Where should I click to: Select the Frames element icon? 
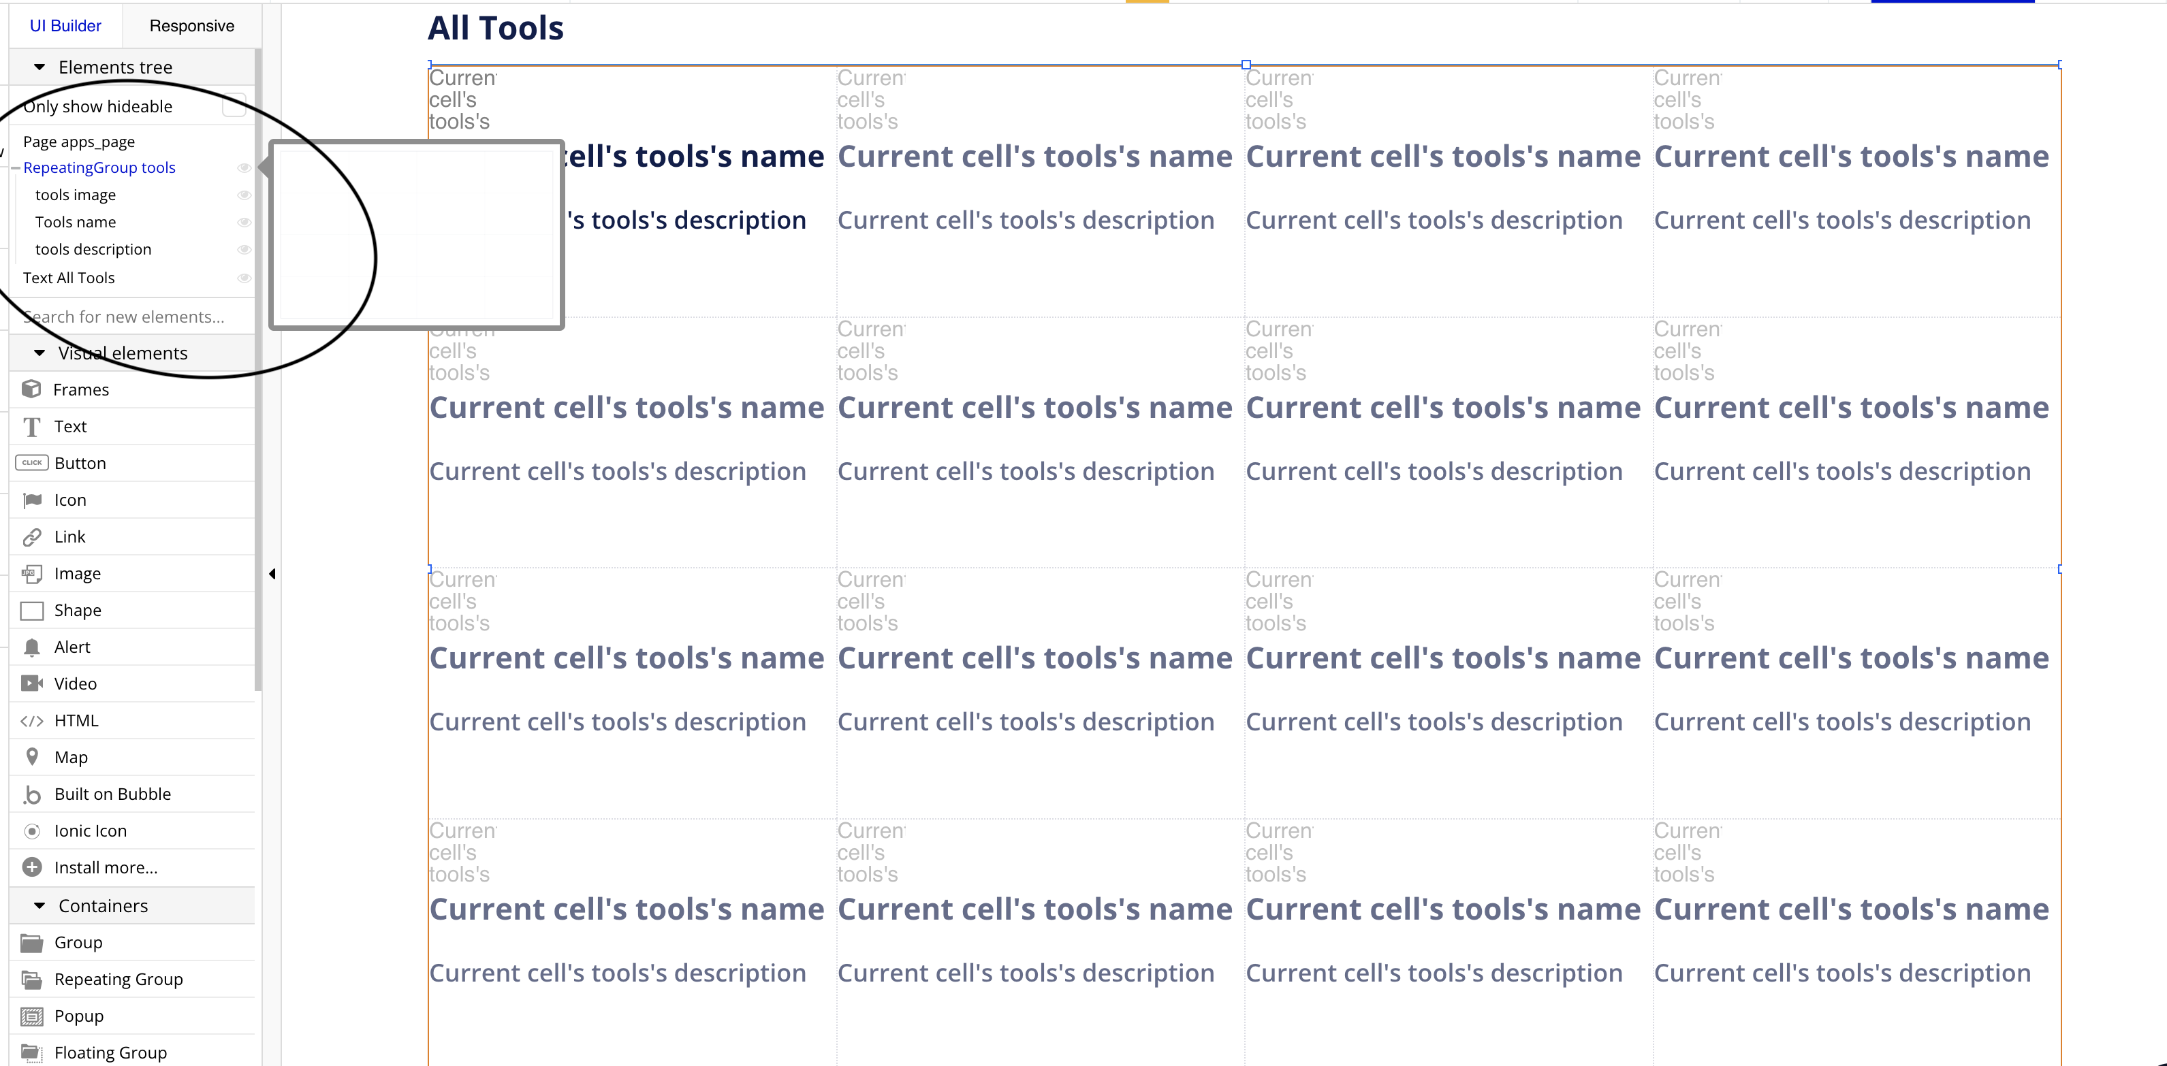click(x=31, y=389)
